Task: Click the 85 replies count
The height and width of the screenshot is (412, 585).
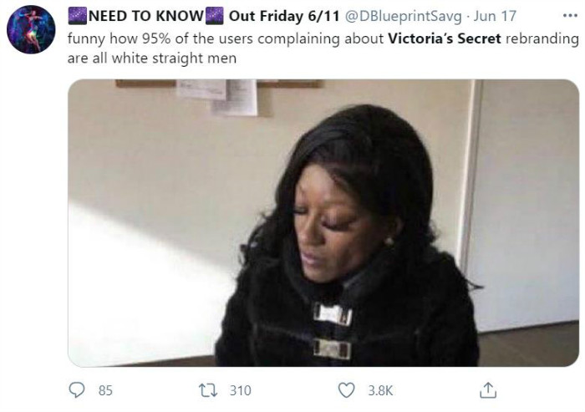Action: click(x=105, y=390)
